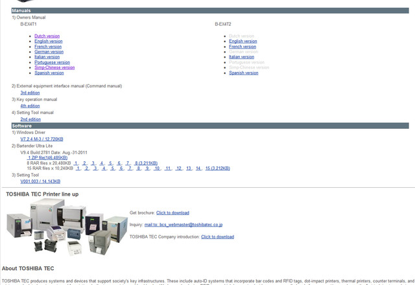Image resolution: width=415 pixels, height=285 pixels.
Task: Download part 8 (3,211KB) of 8 RAR files
Action: pyautogui.click(x=146, y=163)
